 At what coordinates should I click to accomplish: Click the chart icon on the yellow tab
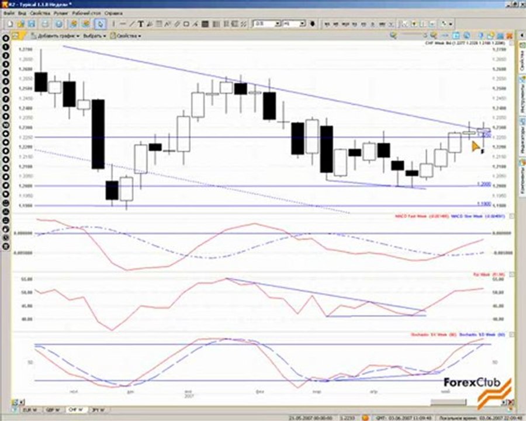coord(15,35)
